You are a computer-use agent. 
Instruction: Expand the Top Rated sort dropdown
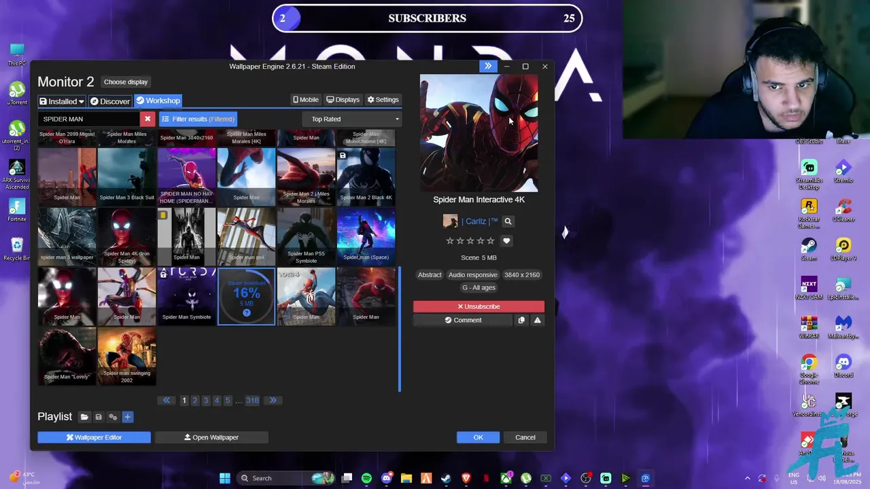click(x=351, y=119)
